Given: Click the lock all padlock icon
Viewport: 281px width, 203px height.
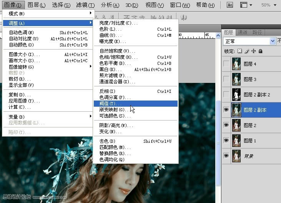Looking at the screenshot, I should click(260, 51).
